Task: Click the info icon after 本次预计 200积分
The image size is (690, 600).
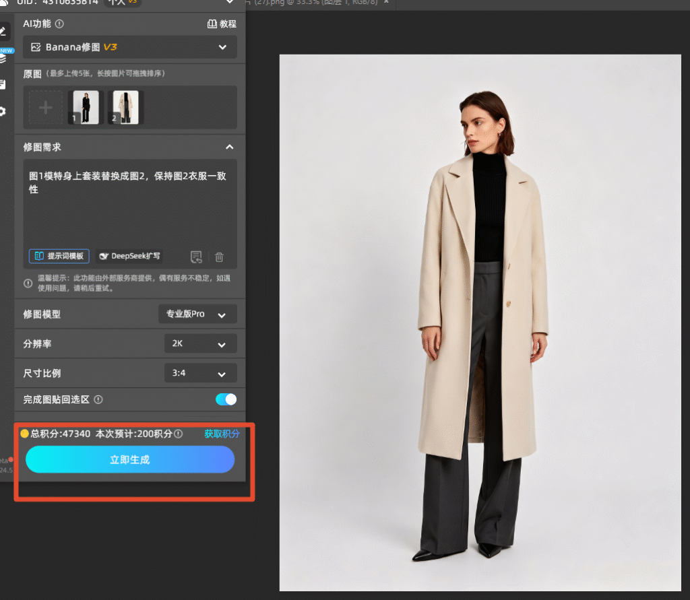Action: pyautogui.click(x=178, y=434)
